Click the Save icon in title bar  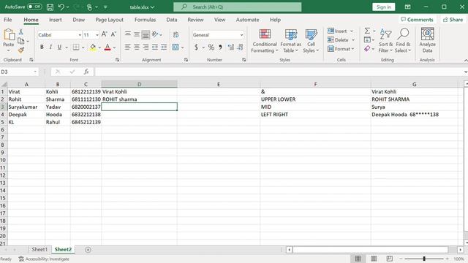[50, 7]
